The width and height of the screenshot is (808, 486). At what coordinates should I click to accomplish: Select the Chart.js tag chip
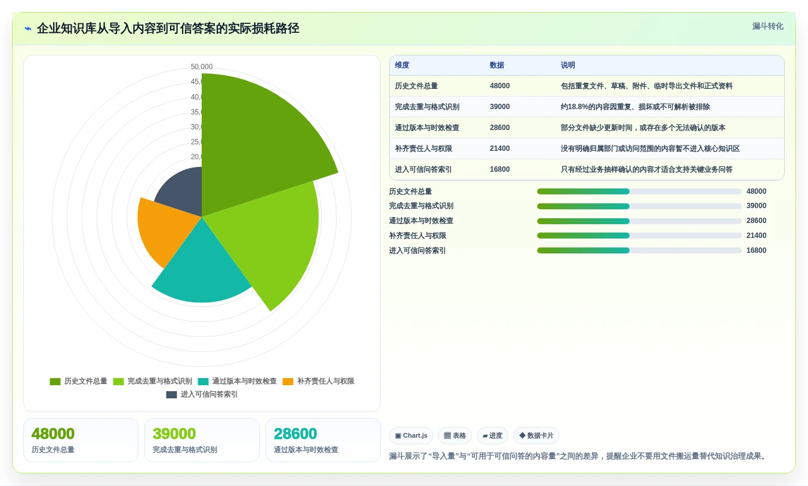point(411,436)
